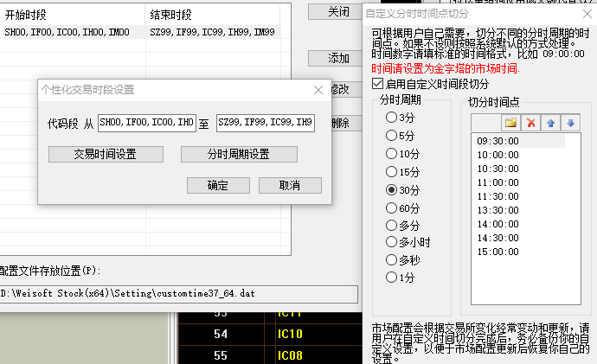Screen dimensions: 597x364
Task: Confirm with the 确定 button
Action: (218, 186)
